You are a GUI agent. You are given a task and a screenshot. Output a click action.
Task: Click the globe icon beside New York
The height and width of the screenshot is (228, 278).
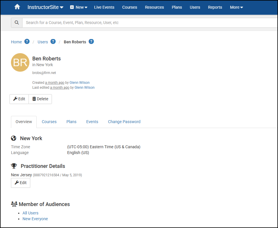point(14,138)
